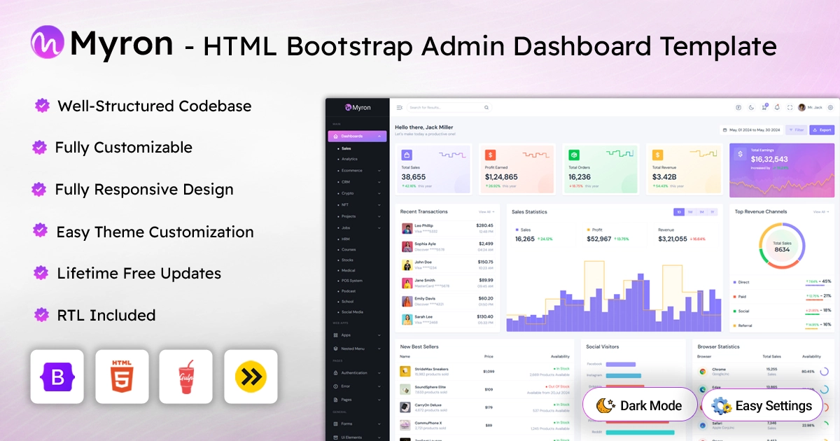Expand the Jobs submenu

pos(357,227)
